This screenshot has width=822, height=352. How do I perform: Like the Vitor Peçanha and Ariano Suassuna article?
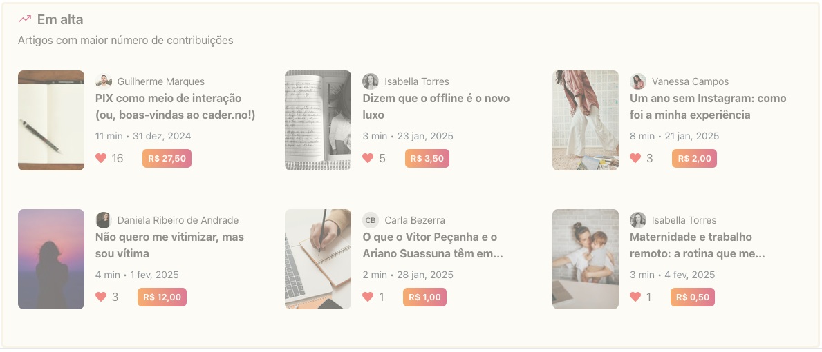click(x=368, y=297)
